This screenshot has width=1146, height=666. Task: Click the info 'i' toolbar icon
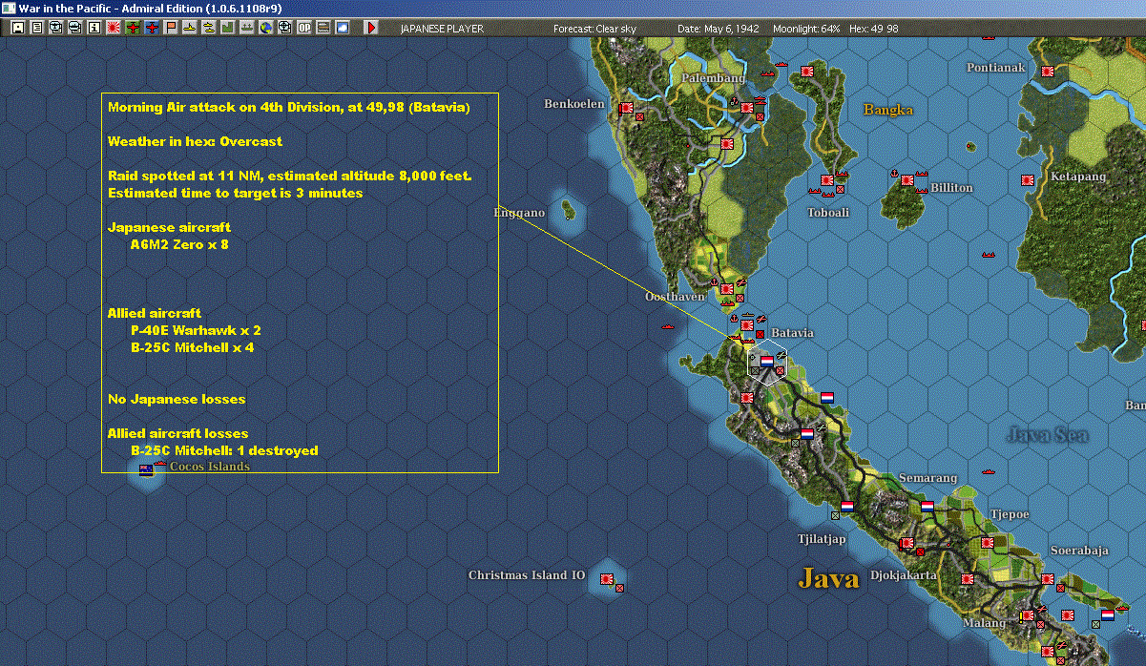(x=94, y=28)
